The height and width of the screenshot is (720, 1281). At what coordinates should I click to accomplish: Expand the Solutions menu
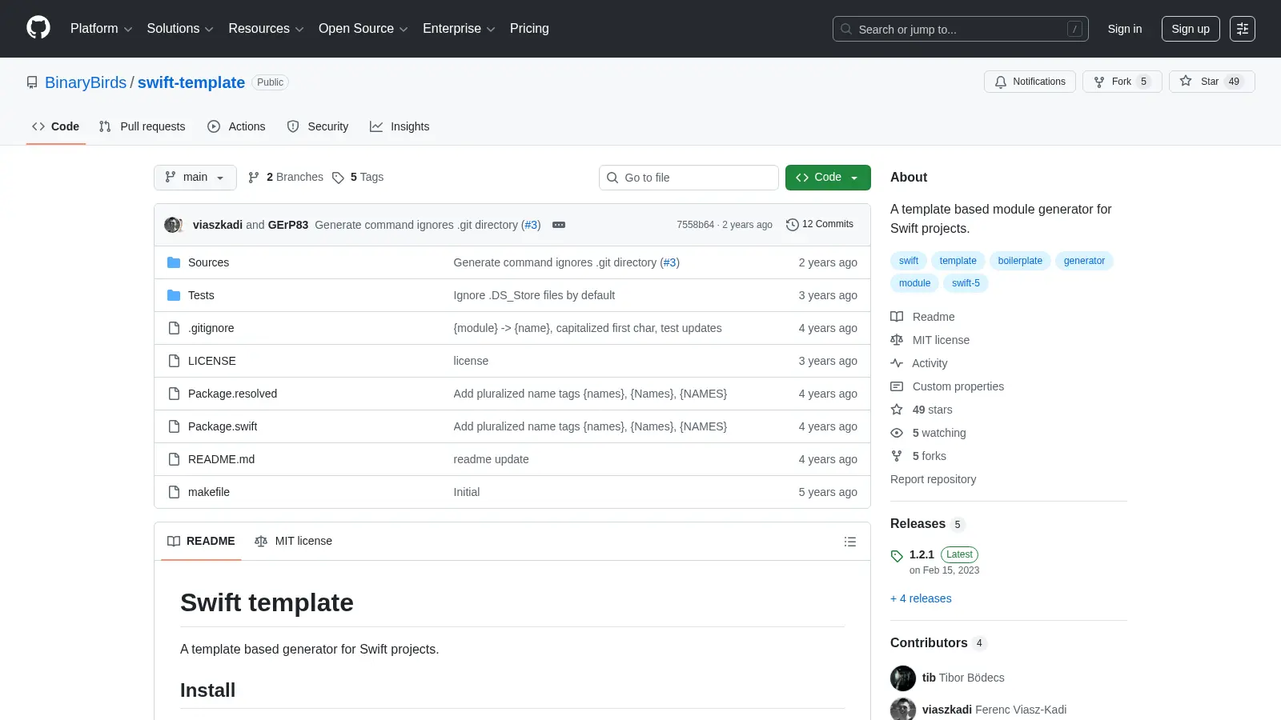click(180, 29)
